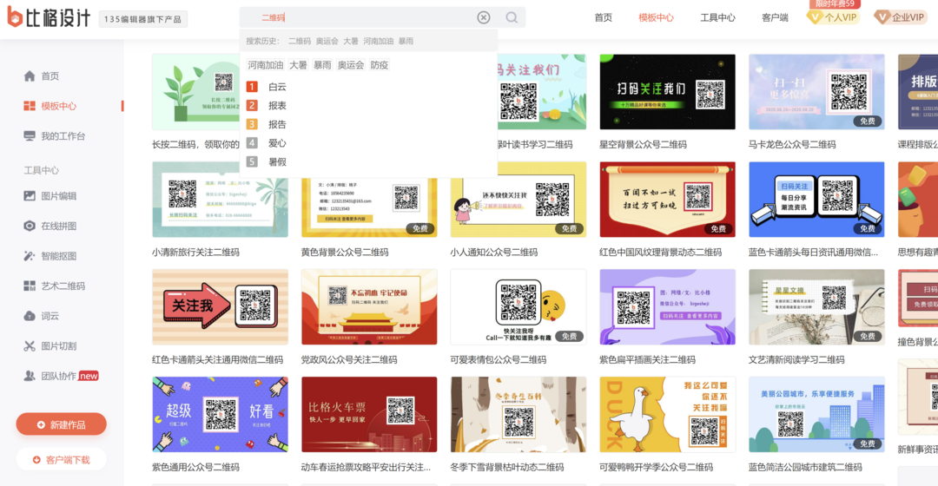The width and height of the screenshot is (938, 486).
Task: Open 图片切割 image slicing tool
Action: point(58,345)
